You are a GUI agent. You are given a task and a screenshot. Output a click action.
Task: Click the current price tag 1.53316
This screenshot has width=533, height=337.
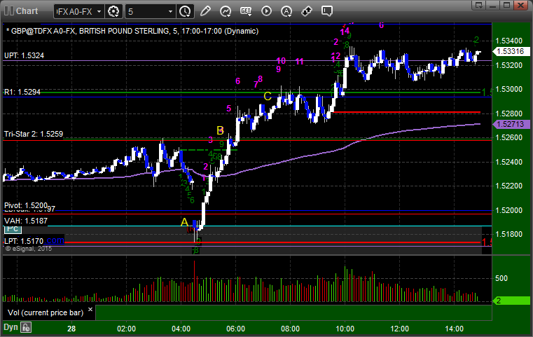click(x=511, y=51)
